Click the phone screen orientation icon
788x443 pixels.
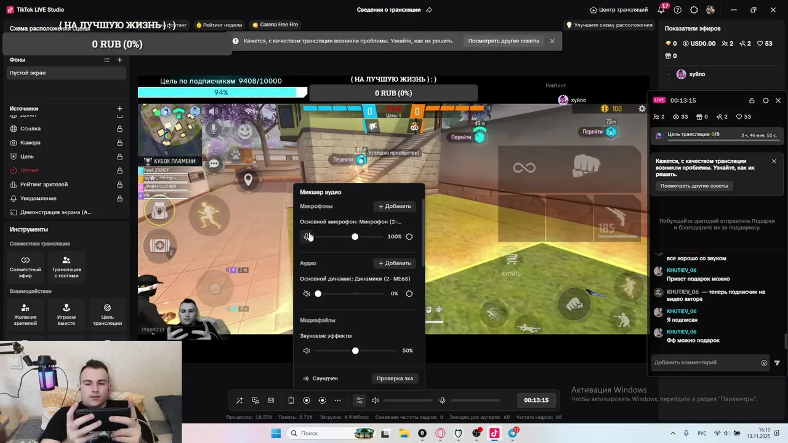coord(291,401)
